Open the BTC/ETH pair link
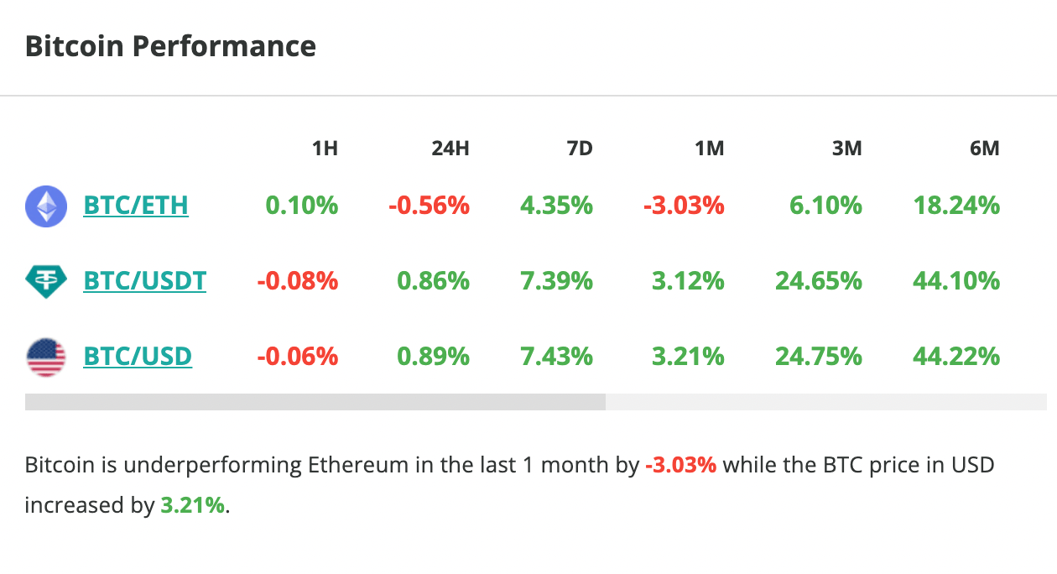The height and width of the screenshot is (574, 1057). click(x=136, y=205)
